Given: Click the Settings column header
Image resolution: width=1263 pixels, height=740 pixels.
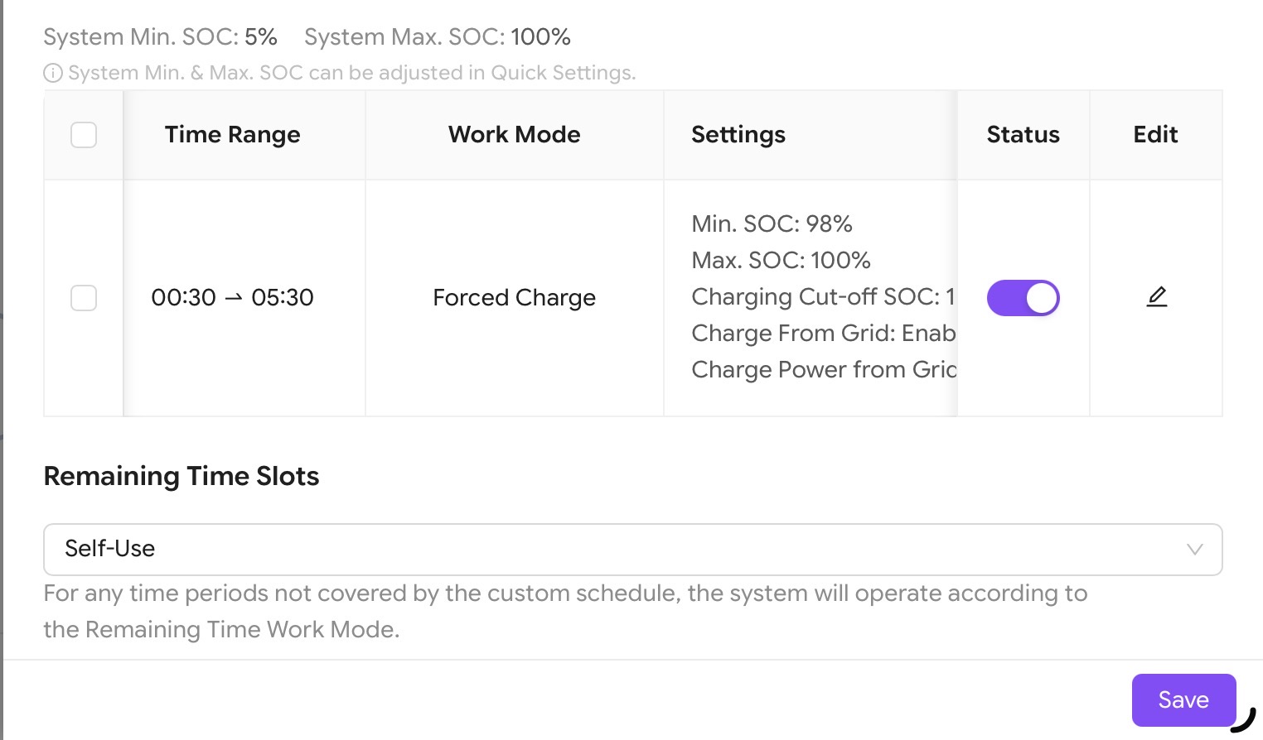Looking at the screenshot, I should (738, 135).
